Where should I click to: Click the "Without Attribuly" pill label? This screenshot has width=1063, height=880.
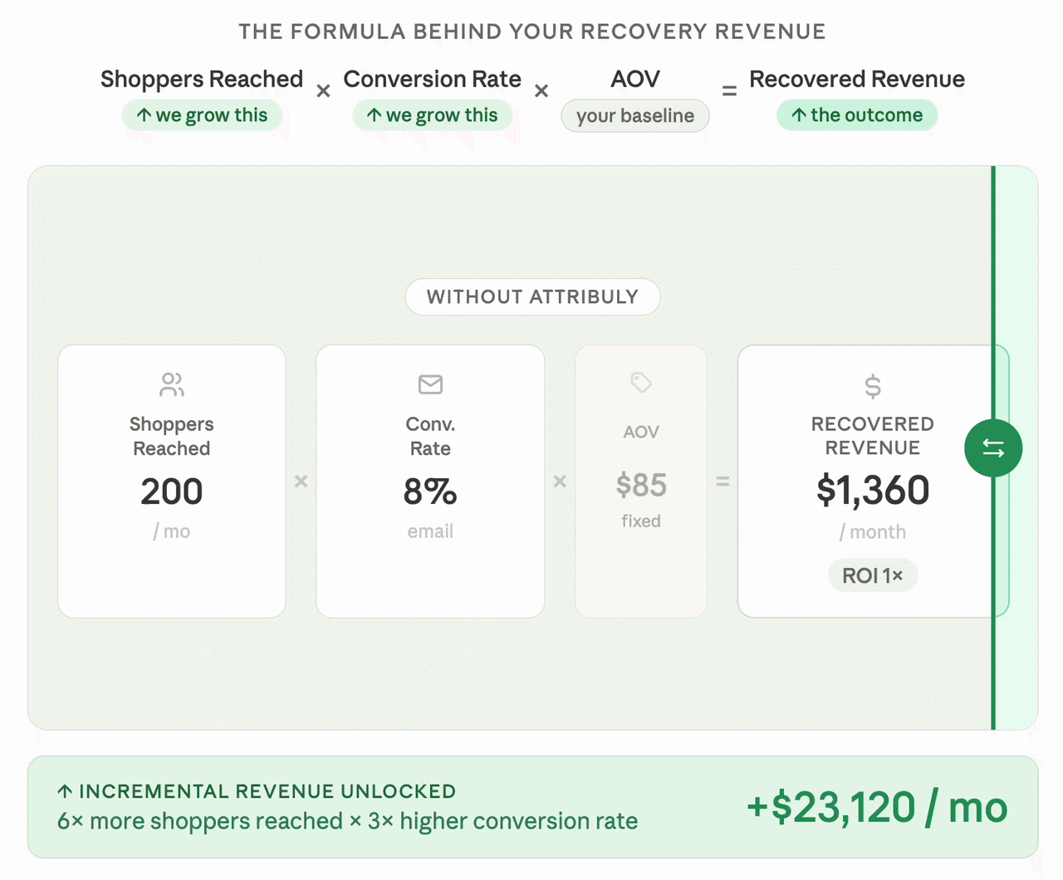[x=532, y=297]
